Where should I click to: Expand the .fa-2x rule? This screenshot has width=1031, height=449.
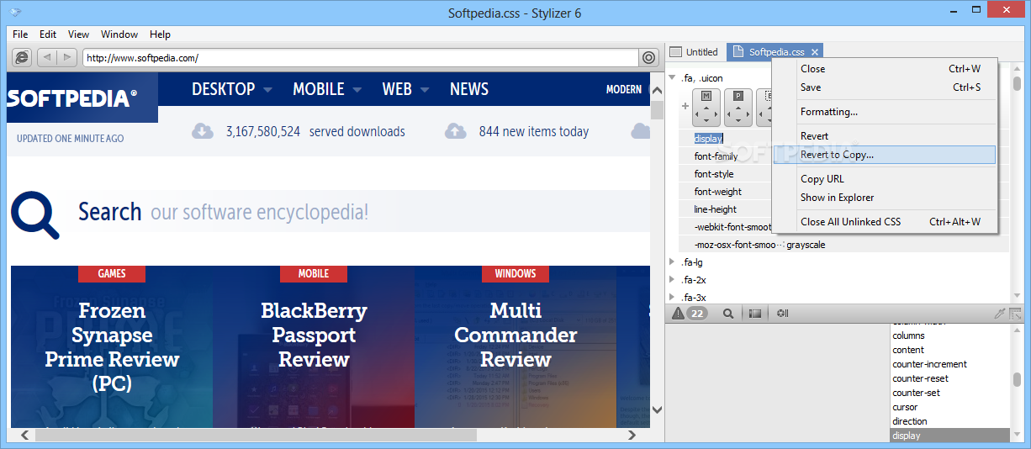[x=672, y=279]
